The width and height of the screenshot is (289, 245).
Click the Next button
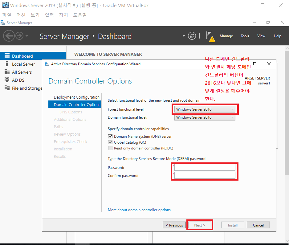[x=200, y=225]
